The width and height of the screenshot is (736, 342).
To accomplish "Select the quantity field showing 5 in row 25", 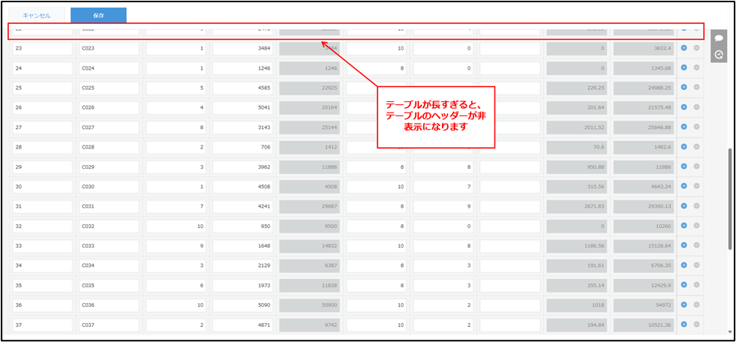I will click(176, 88).
